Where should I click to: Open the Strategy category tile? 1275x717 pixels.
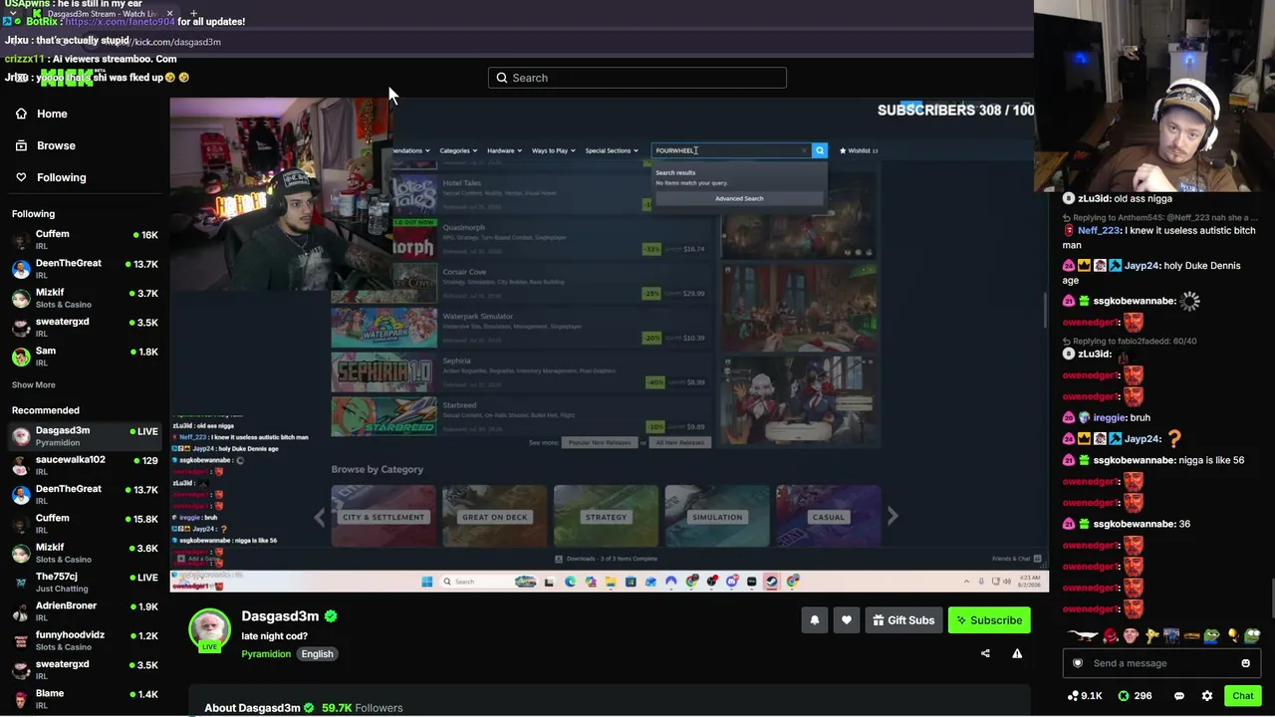tap(606, 517)
